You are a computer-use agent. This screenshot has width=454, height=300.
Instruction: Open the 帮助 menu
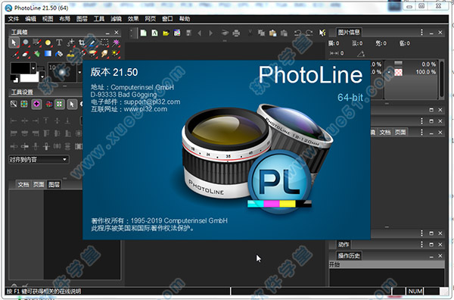click(184, 19)
